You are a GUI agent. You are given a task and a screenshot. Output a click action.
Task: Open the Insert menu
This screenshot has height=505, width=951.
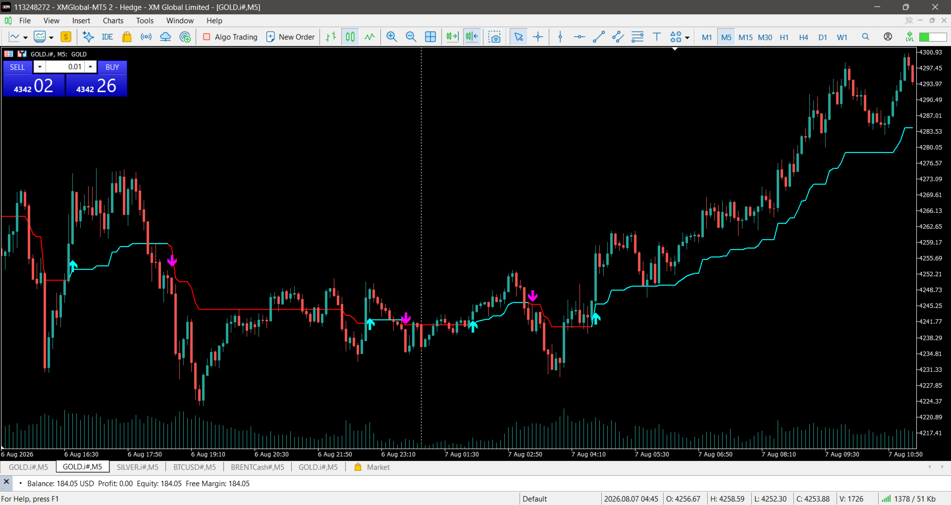[x=81, y=20]
